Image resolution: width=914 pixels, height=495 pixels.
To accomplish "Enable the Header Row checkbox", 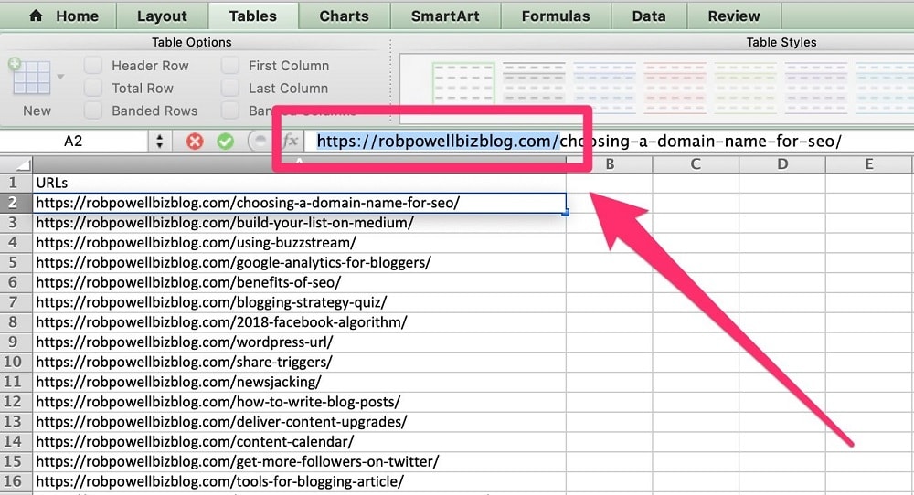I will click(x=93, y=65).
